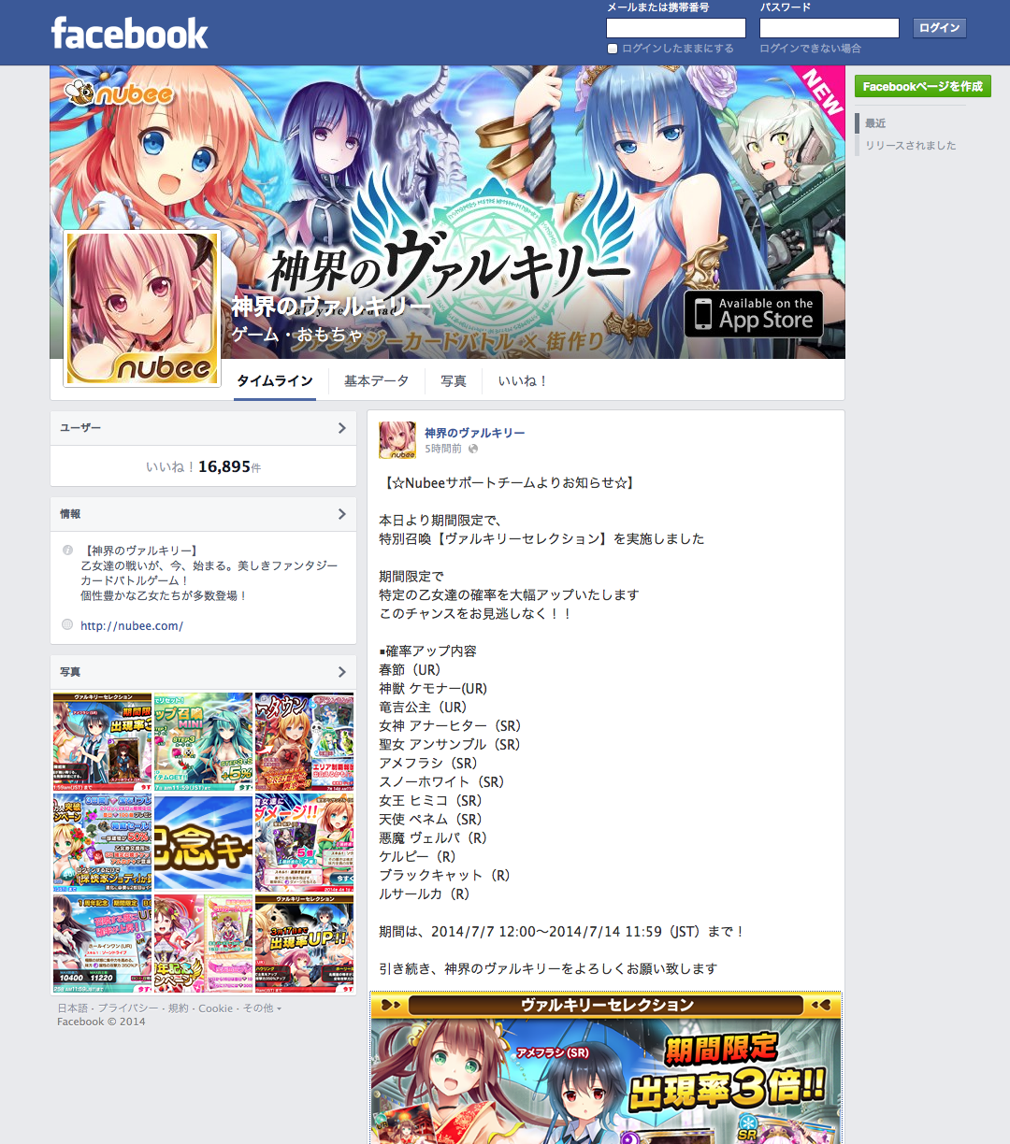The height and width of the screenshot is (1144, 1010).
Task: Focus the パスワード input field
Action: coord(829,28)
